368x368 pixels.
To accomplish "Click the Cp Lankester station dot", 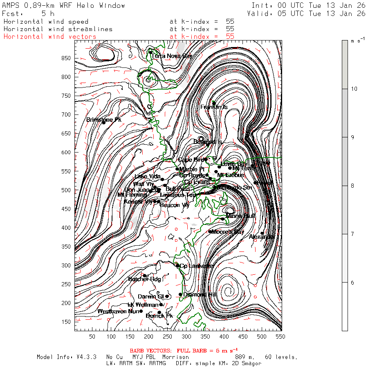I will (x=177, y=265).
